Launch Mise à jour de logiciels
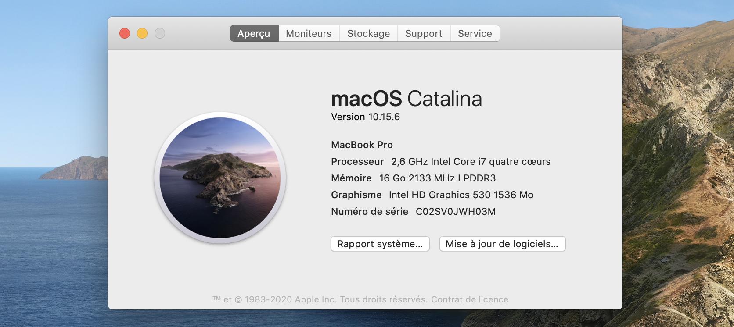This screenshot has width=734, height=327. 502,244
